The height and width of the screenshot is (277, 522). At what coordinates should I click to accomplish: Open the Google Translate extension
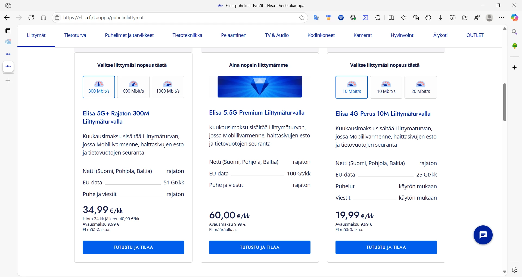[316, 18]
